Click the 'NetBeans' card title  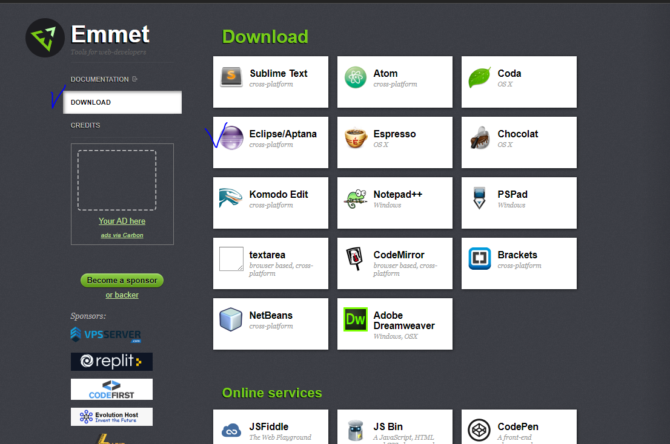[271, 316]
